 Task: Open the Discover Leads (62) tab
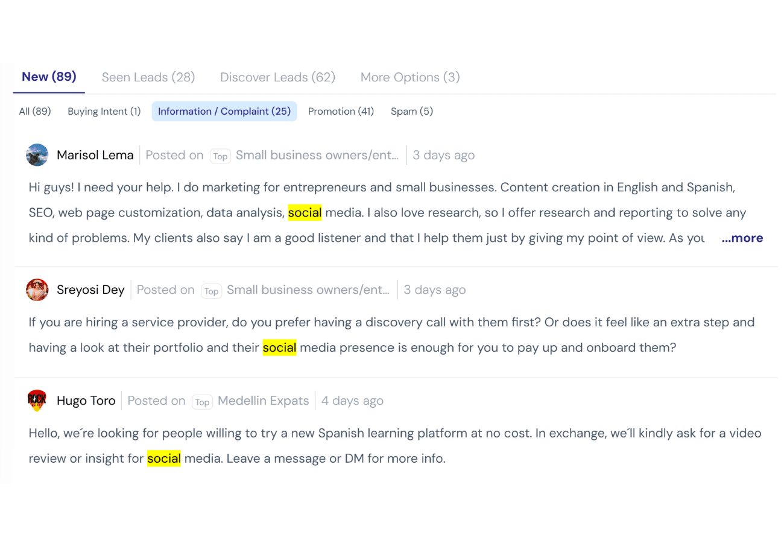click(278, 77)
